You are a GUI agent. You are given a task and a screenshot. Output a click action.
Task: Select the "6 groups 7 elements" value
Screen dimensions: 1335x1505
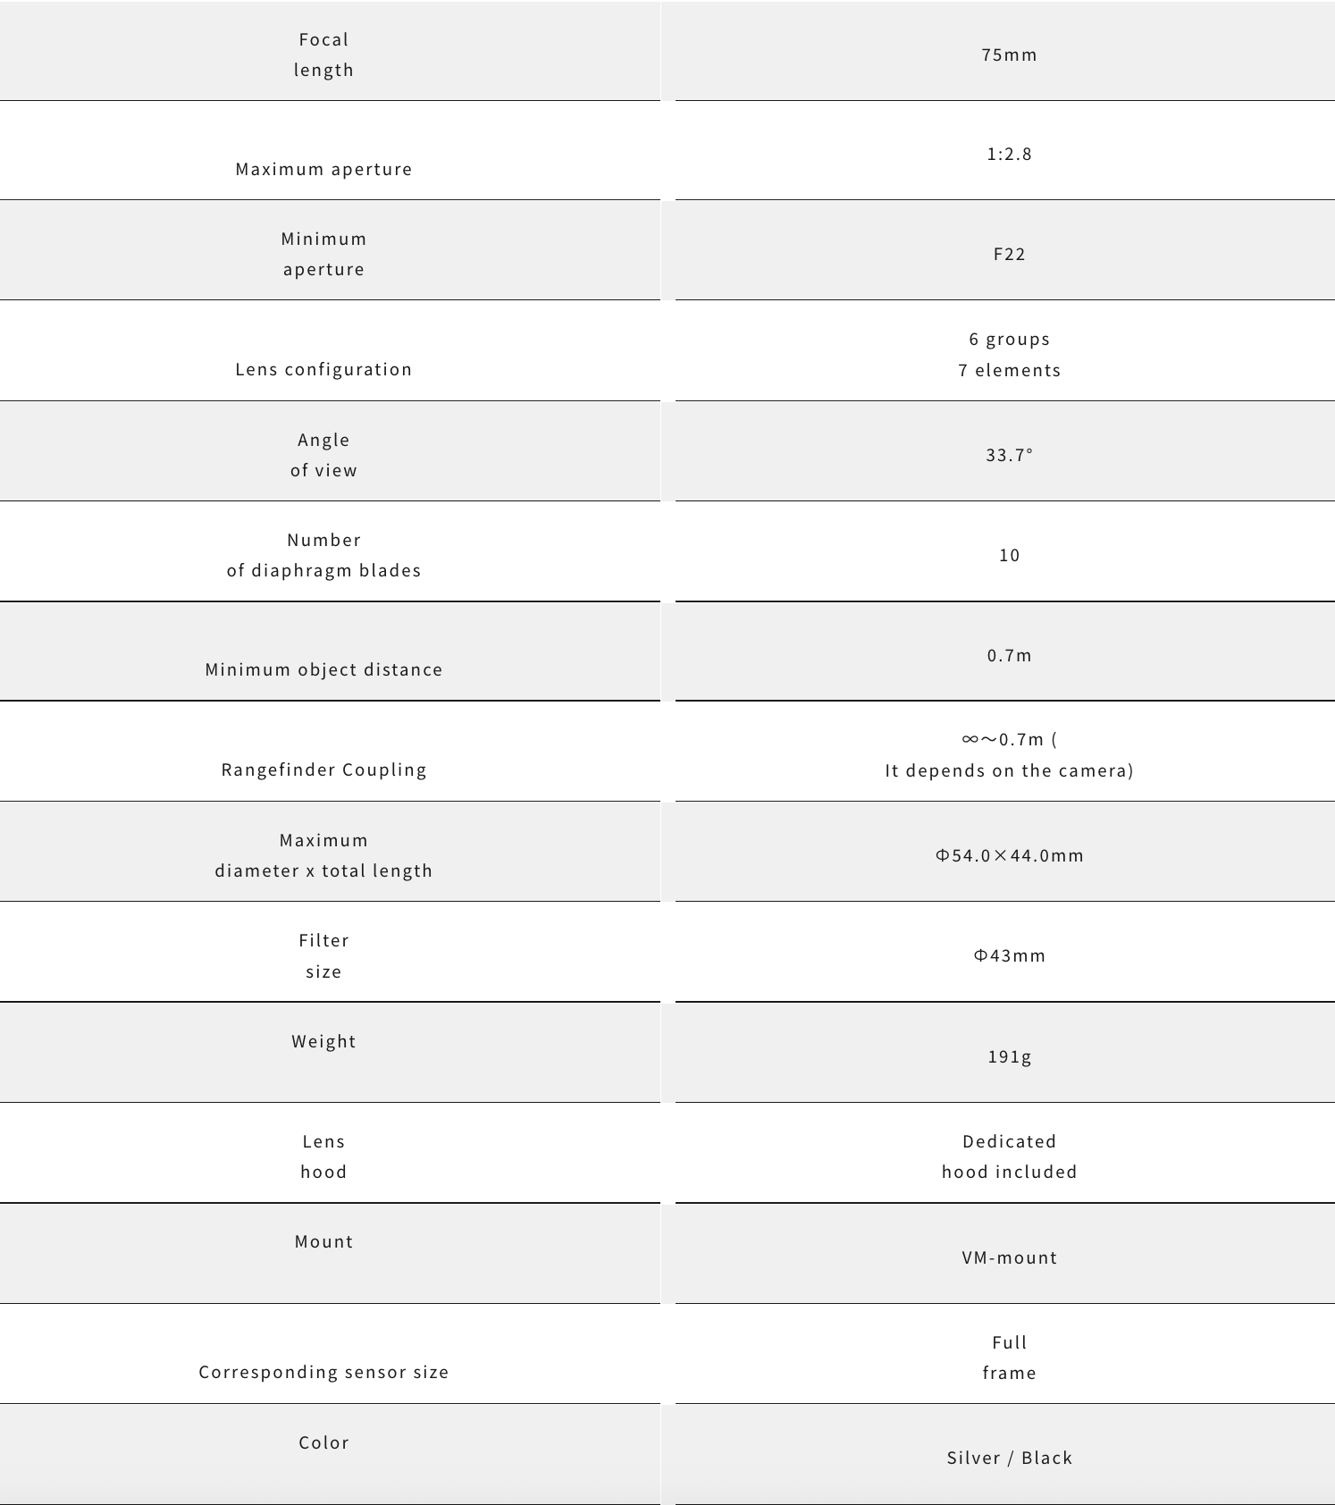click(1009, 354)
